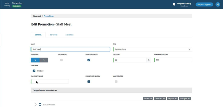
Task: Open the Type dropdown By Menu Entry
Action: tap(152, 49)
